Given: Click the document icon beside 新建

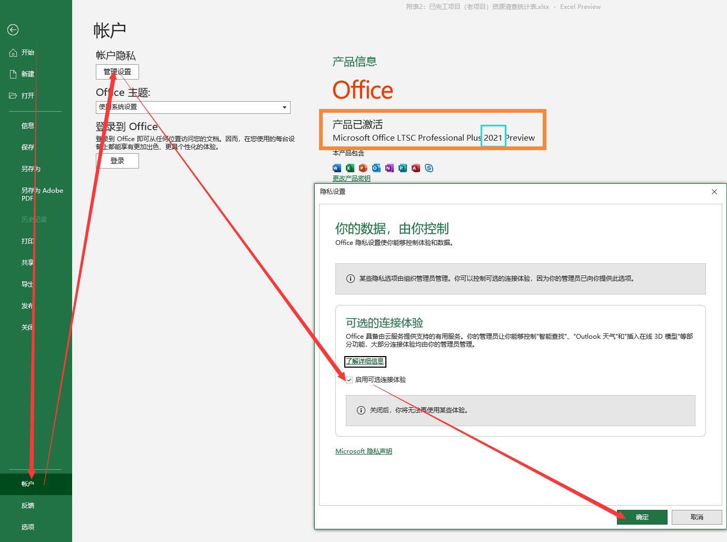Looking at the screenshot, I should tap(13, 74).
